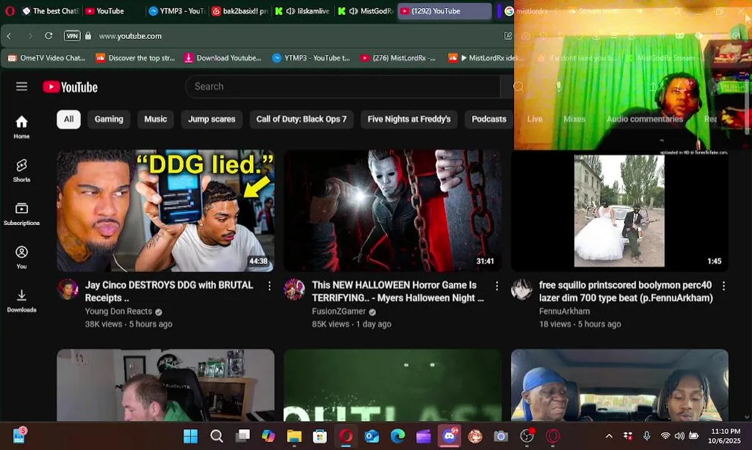Open (276) MistLordRx bookmark

[x=398, y=58]
